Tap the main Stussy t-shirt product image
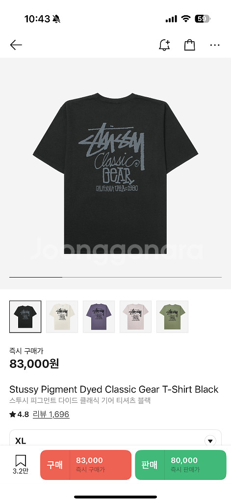Image resolution: width=231 pixels, height=503 pixels. point(115,173)
